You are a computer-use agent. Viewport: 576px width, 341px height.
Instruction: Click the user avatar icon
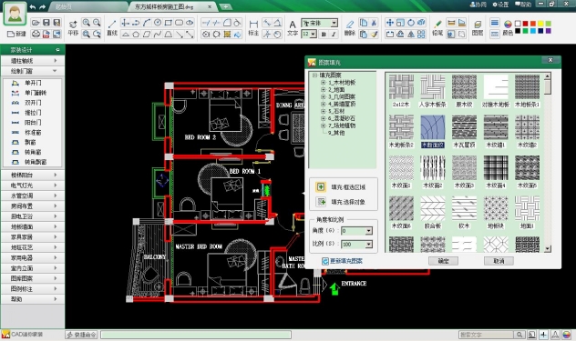tap(15, 14)
